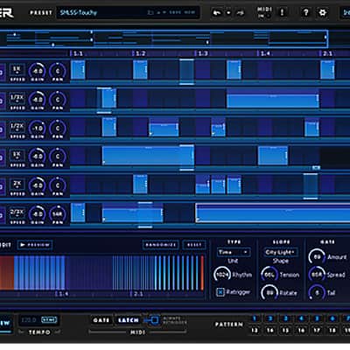Open 1X speed menu on first track

coord(17,69)
